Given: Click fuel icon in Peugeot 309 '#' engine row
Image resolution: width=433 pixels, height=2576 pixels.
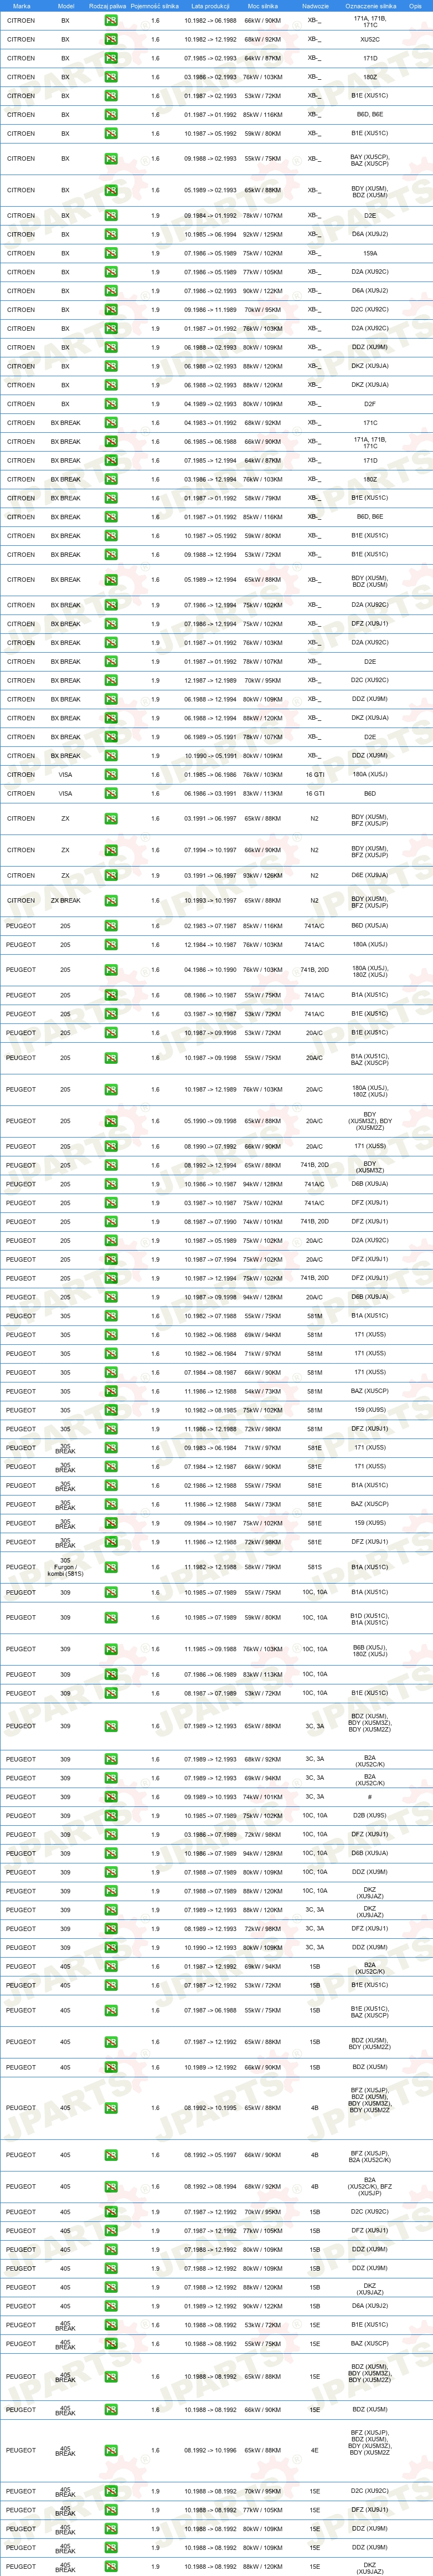Looking at the screenshot, I should (111, 1797).
